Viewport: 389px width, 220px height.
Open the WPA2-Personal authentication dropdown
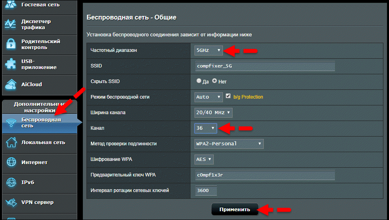pyautogui.click(x=229, y=144)
